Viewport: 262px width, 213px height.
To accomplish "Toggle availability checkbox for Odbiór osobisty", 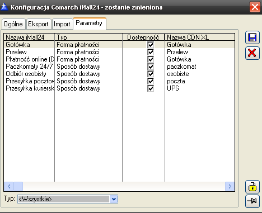I will click(151, 74).
